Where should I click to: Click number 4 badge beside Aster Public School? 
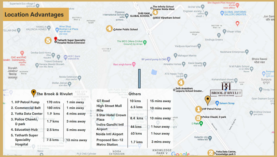click(109, 29)
